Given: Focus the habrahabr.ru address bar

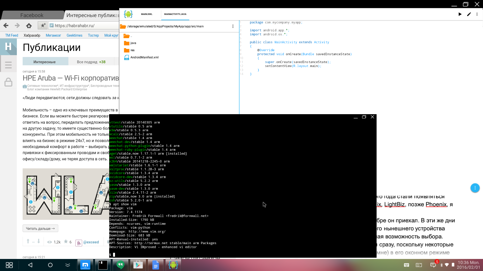Looking at the screenshot, I should [84, 26].
